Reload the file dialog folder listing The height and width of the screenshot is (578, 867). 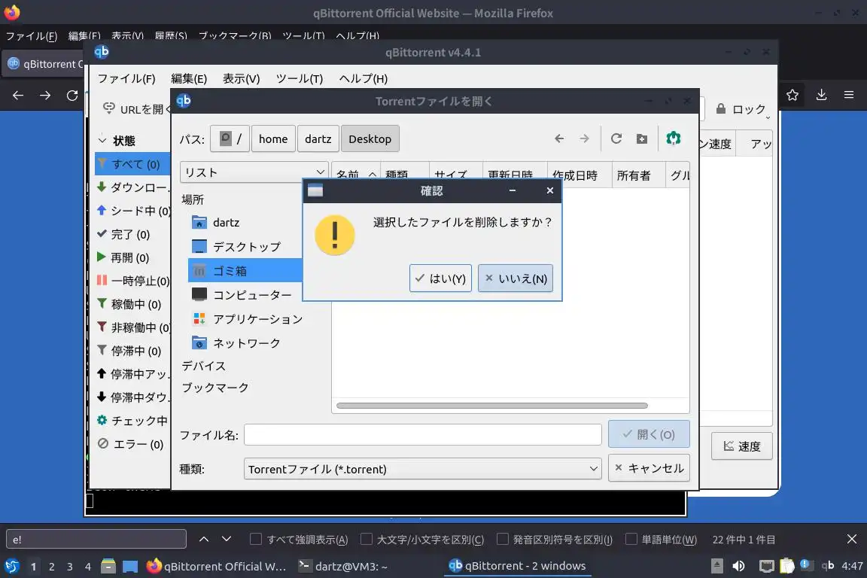click(x=616, y=138)
